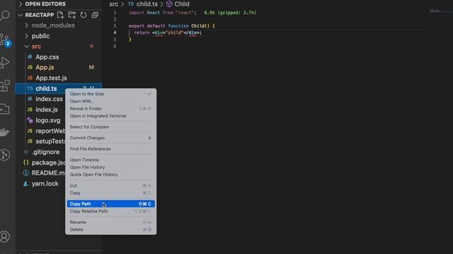453x254 pixels.
Task: Choose Open to the Side
Action: 110,94
